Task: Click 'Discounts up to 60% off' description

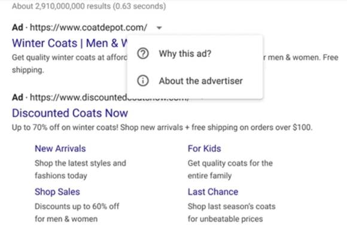Action: (77, 213)
